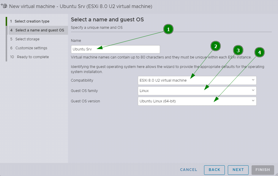Open Select a name and guest OS step

coord(38,30)
